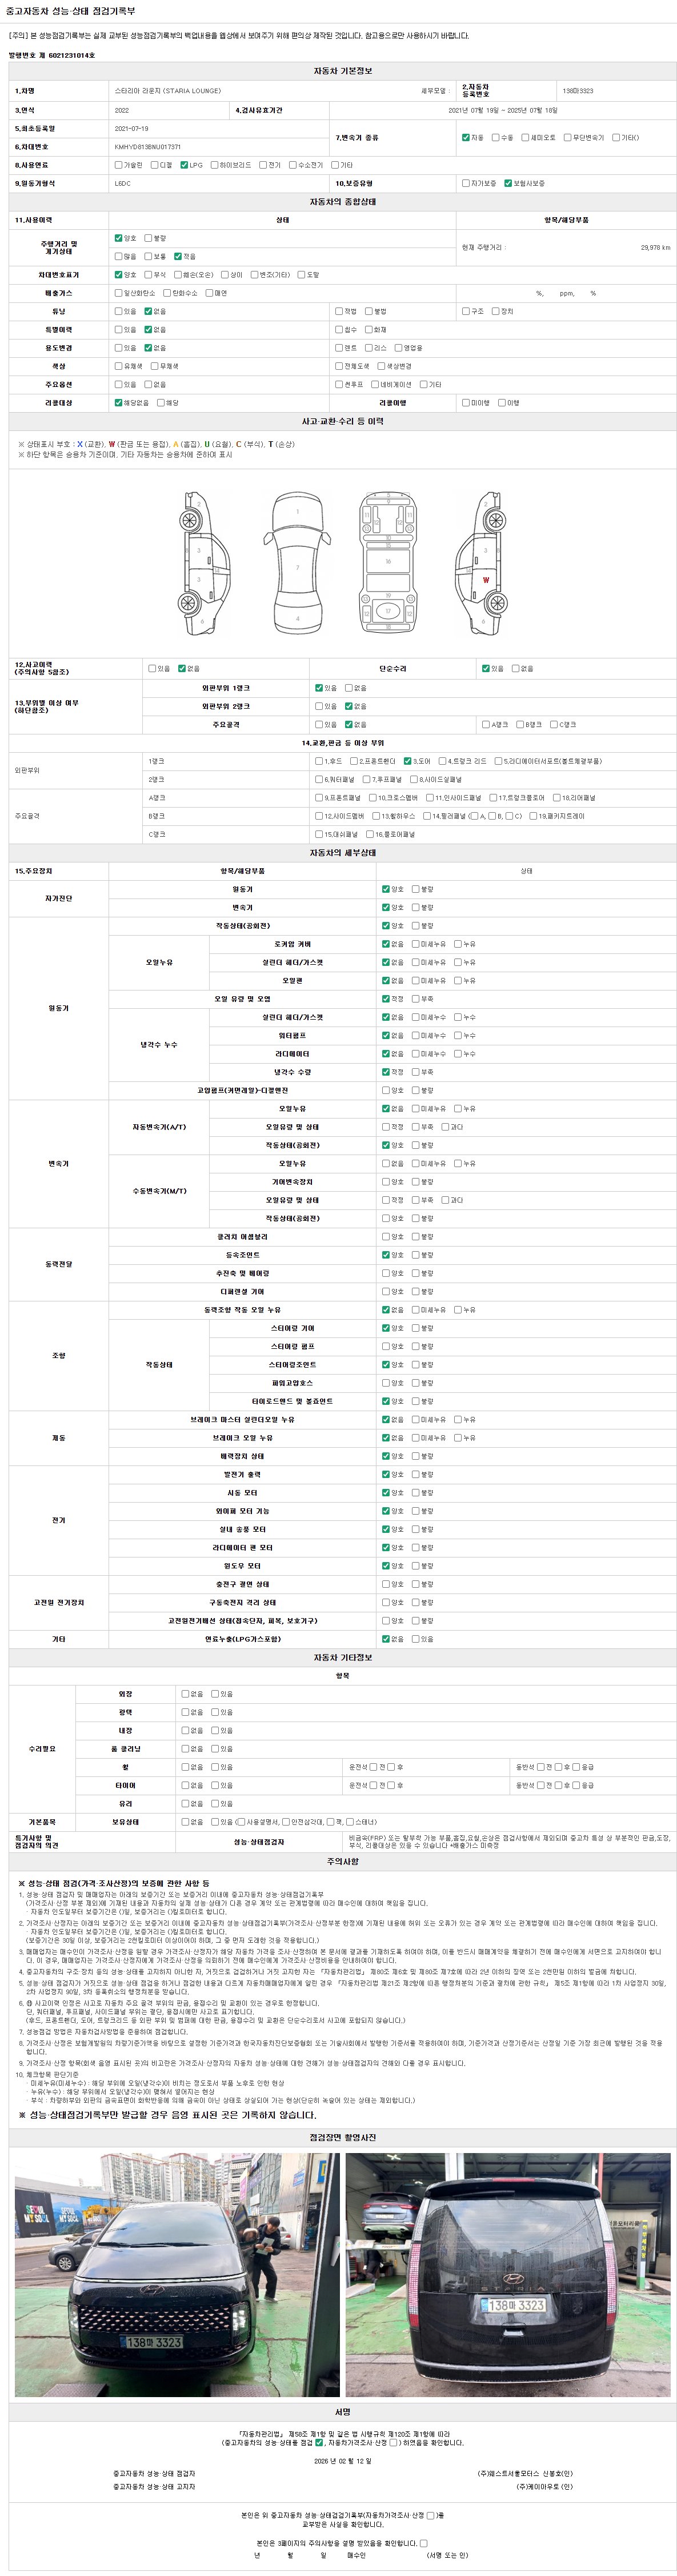
Task: Check the 1.후드 outer panel checkbox
Action: click(319, 761)
